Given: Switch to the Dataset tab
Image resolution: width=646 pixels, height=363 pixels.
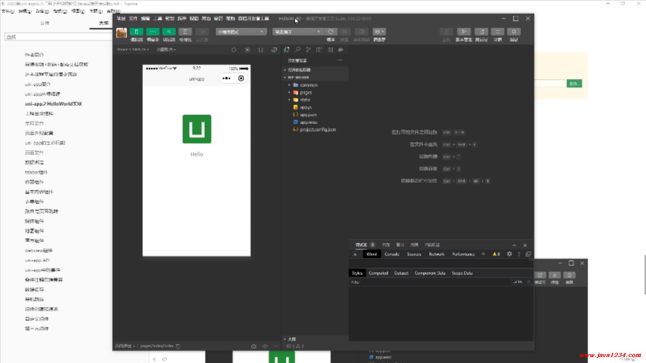Looking at the screenshot, I should 401,273.
